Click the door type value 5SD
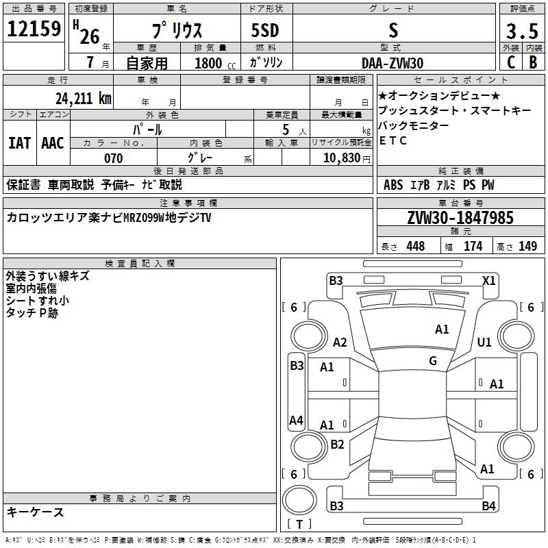The width and height of the screenshot is (548, 548). tap(265, 30)
